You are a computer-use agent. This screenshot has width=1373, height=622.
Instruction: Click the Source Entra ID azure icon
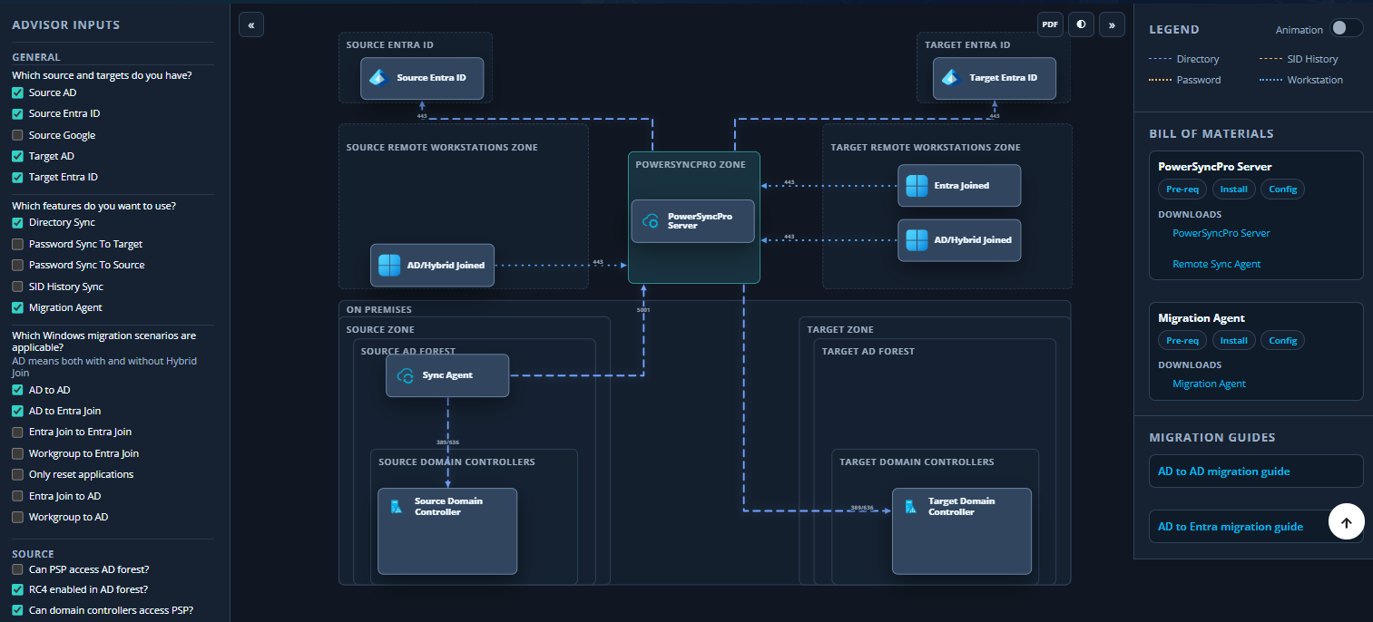[379, 78]
